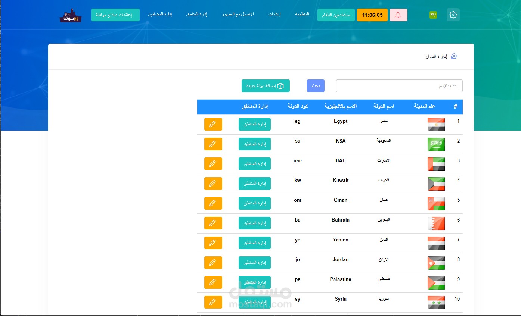Open the notifications bell

click(398, 15)
